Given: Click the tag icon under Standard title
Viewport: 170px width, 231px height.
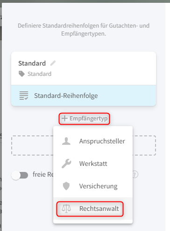Looking at the screenshot, I should 21,74.
